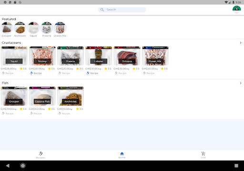
Task: Select featured Anchovies circle
Action: (x=20, y=28)
